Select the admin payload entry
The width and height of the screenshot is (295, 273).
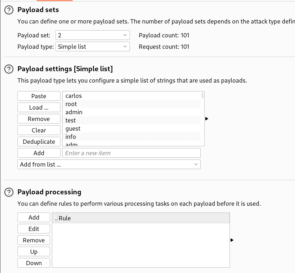point(107,112)
